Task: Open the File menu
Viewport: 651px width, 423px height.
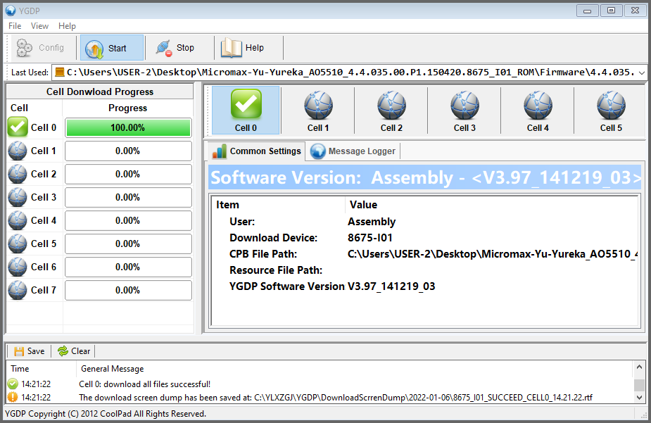Action: click(15, 26)
